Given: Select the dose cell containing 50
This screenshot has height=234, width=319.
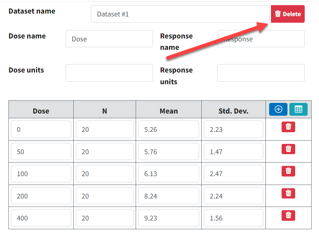Looking at the screenshot, I should 41,152.
